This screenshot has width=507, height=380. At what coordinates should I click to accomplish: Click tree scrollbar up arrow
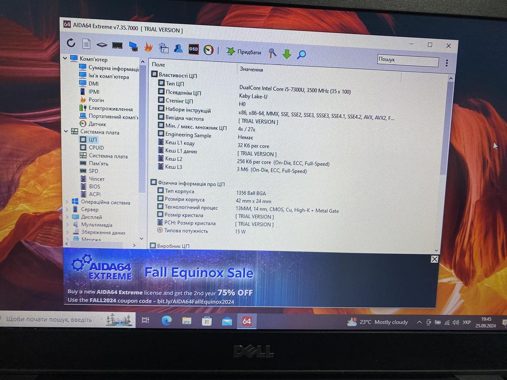click(143, 62)
